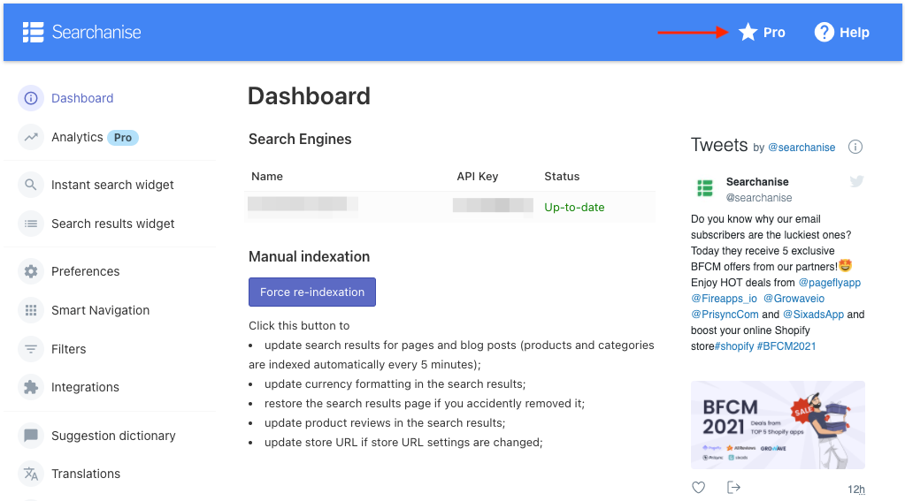
Task: Click the Instant search widget magnifier icon
Action: pos(31,185)
